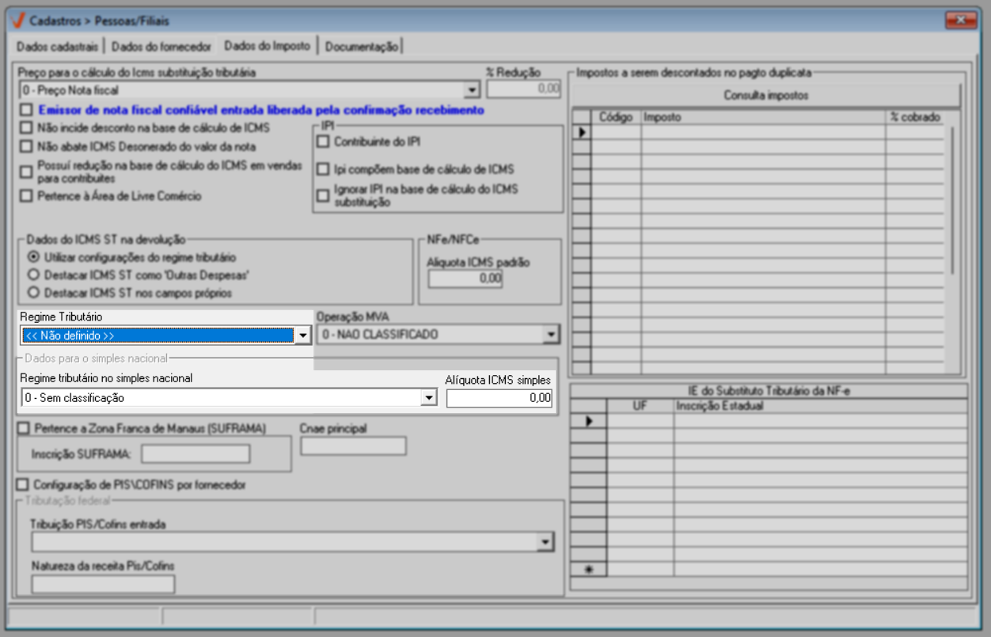
Task: Click the current row arrow in impostos grid
Action: tap(581, 133)
